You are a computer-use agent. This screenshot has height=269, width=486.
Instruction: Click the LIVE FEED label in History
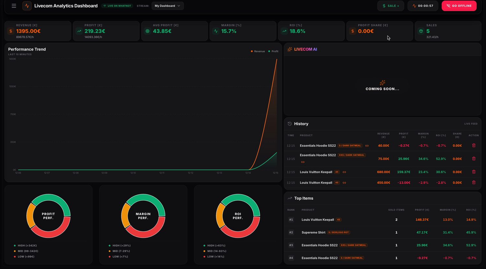471,124
